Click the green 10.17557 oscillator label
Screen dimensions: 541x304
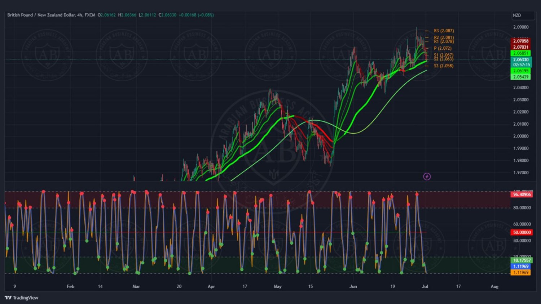522,260
